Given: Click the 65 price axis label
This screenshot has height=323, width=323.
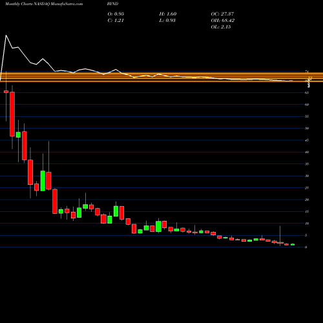Looking at the screenshot, I should click(307, 92).
